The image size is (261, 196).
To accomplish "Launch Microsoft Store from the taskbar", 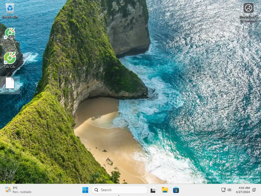I will (x=176, y=190).
